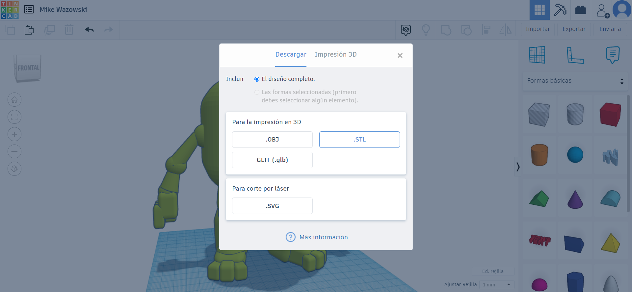Click the Ed. rejilla button
This screenshot has height=292, width=632.
coord(493,271)
